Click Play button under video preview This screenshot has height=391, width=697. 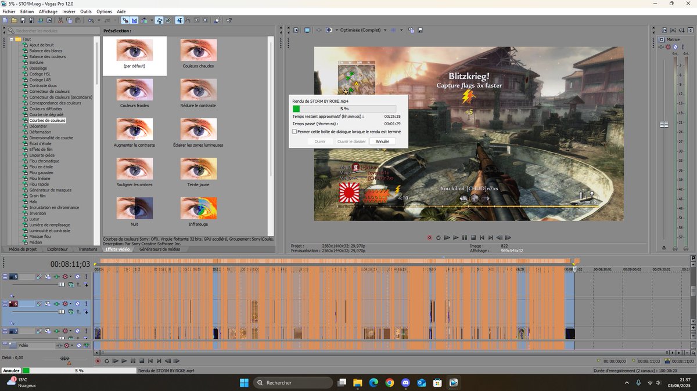(x=455, y=237)
